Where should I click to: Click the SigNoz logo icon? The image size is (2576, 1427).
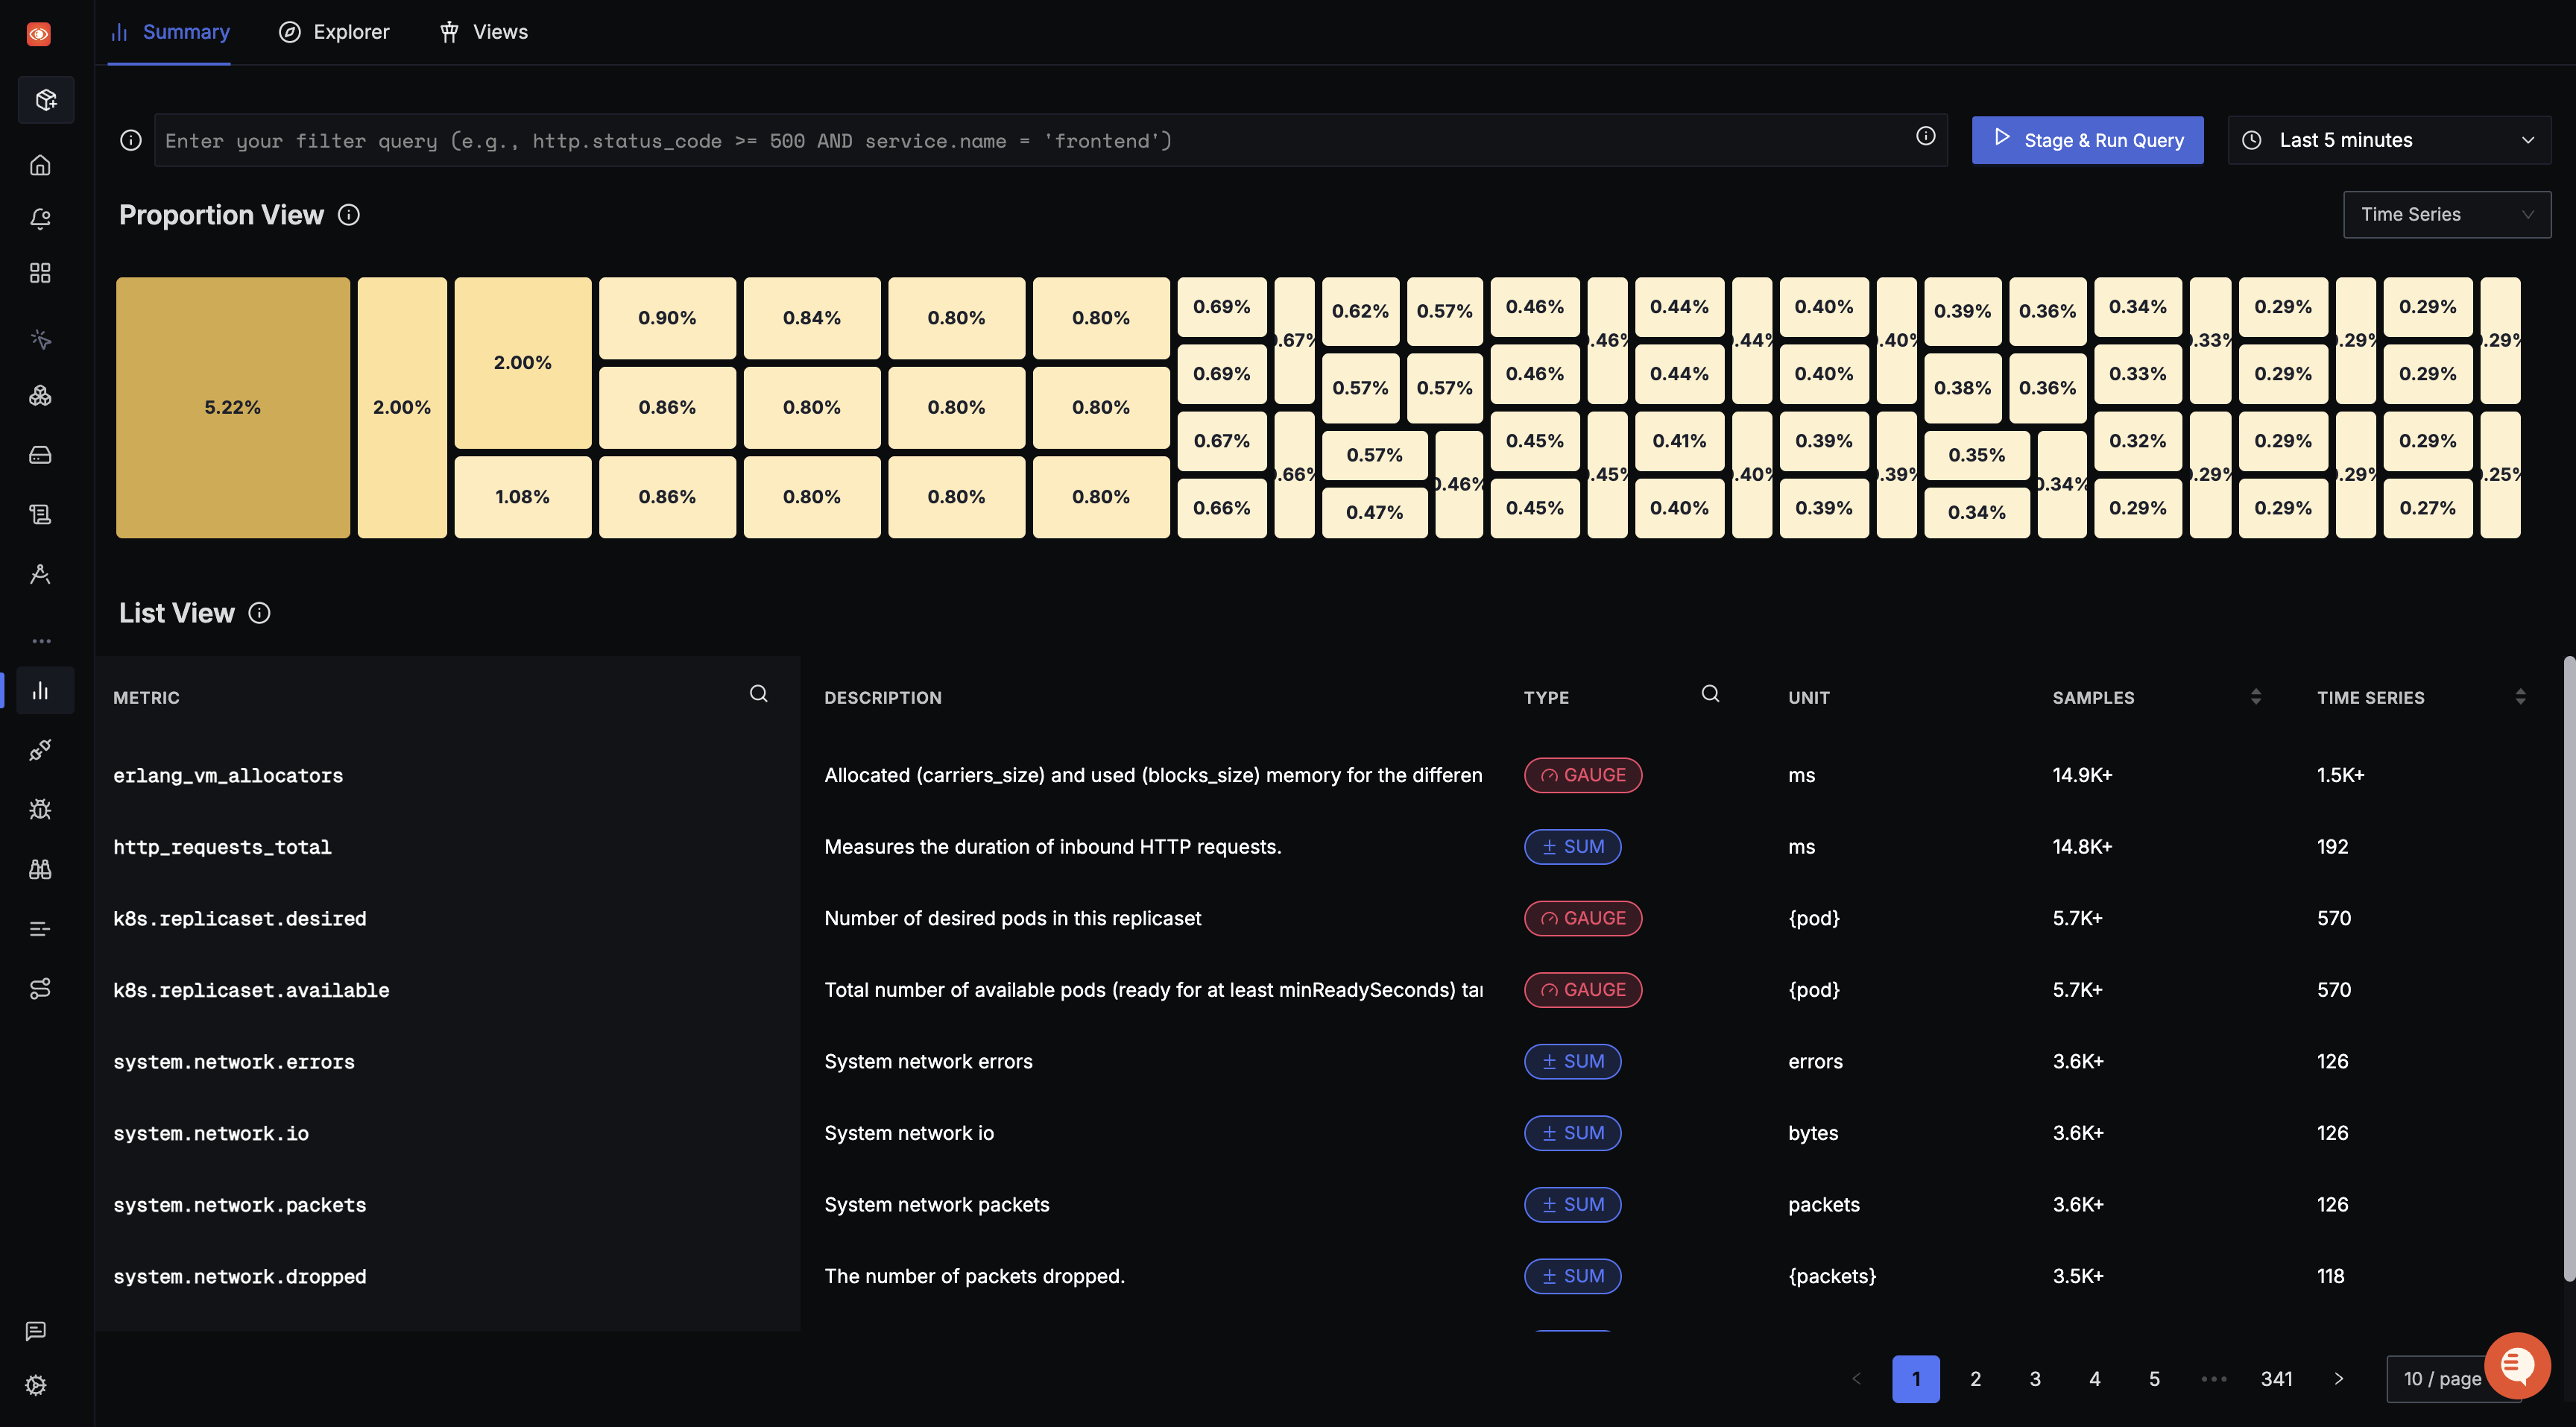point(39,34)
